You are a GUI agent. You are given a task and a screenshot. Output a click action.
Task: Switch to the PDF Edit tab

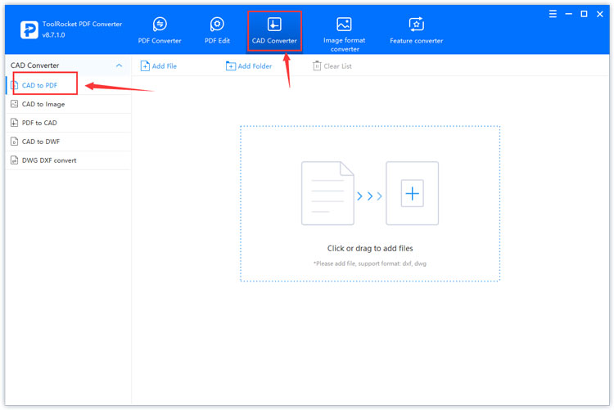click(x=217, y=30)
